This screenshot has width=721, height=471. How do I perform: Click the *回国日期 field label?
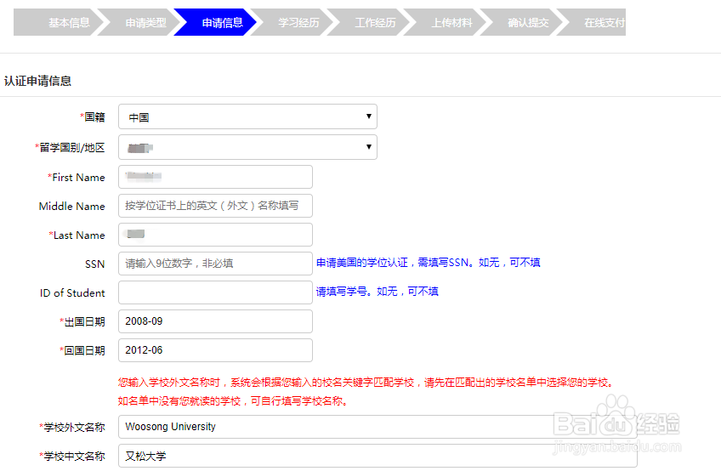point(82,350)
